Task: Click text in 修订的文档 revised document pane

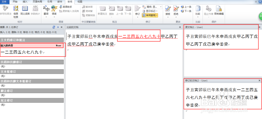Action: point(222,97)
